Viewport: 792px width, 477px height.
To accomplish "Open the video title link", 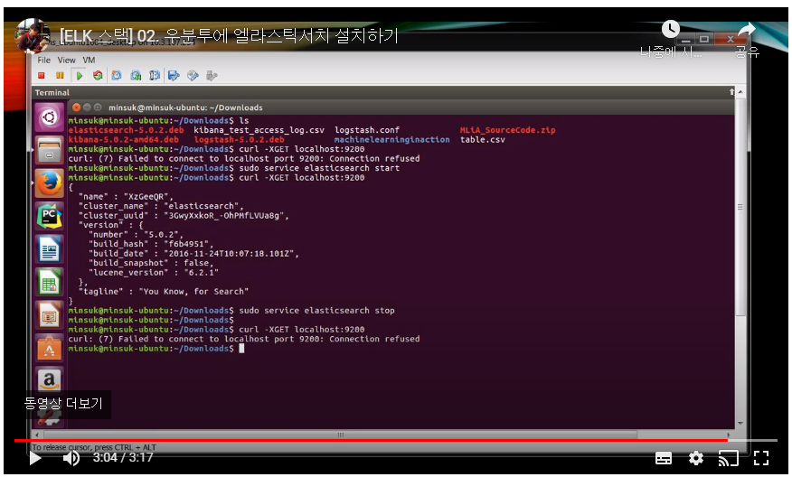I will pos(229,36).
